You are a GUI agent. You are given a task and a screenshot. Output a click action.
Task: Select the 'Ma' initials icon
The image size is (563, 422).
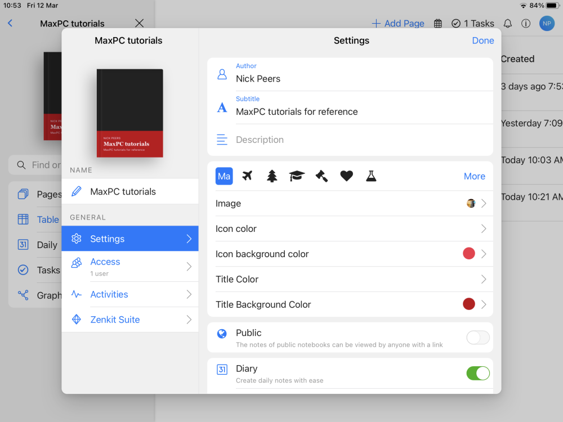tap(224, 176)
